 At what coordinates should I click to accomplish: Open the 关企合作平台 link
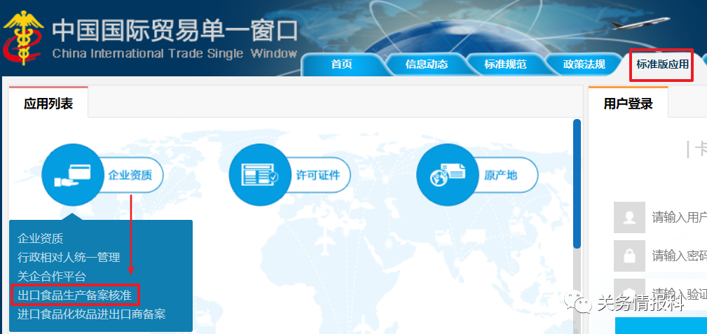pos(52,277)
